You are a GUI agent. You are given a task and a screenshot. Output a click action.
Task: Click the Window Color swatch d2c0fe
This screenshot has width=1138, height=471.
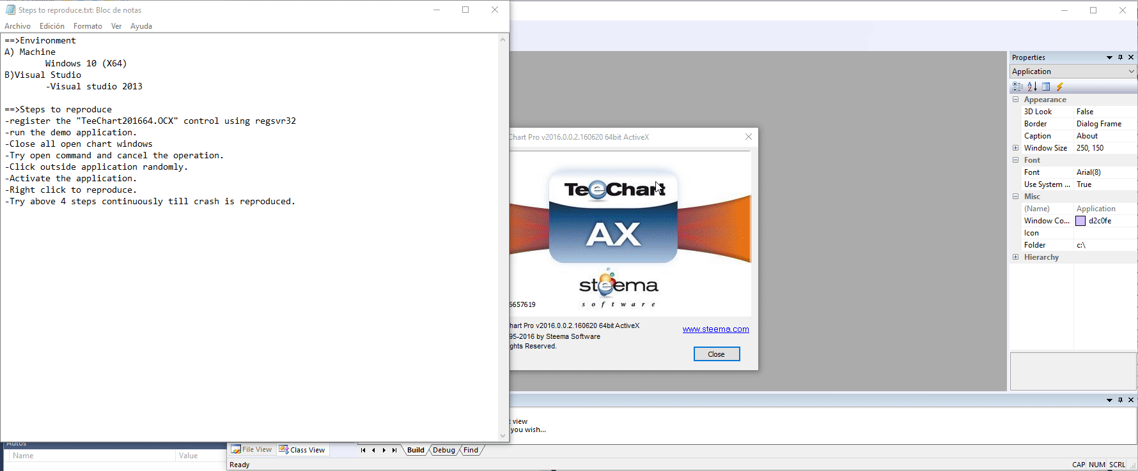(x=1080, y=221)
